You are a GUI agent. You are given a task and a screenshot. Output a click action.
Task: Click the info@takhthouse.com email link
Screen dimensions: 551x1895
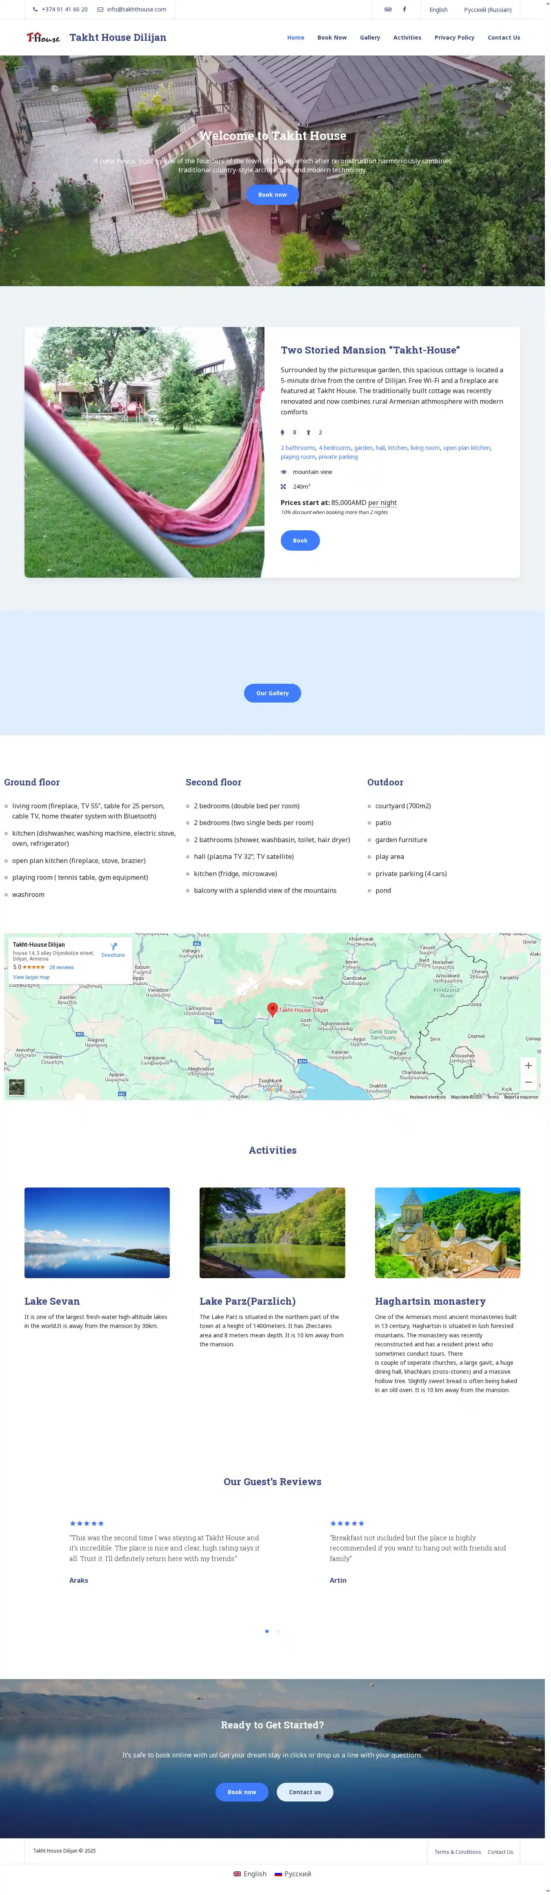pos(136,9)
